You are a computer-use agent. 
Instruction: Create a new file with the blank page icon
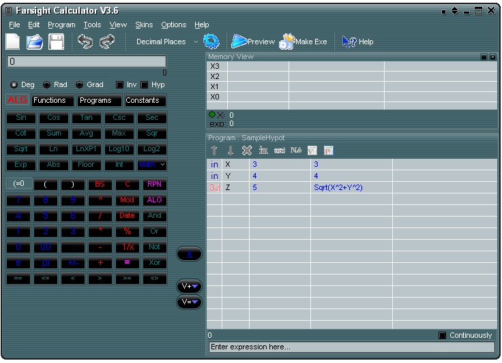[x=13, y=42]
